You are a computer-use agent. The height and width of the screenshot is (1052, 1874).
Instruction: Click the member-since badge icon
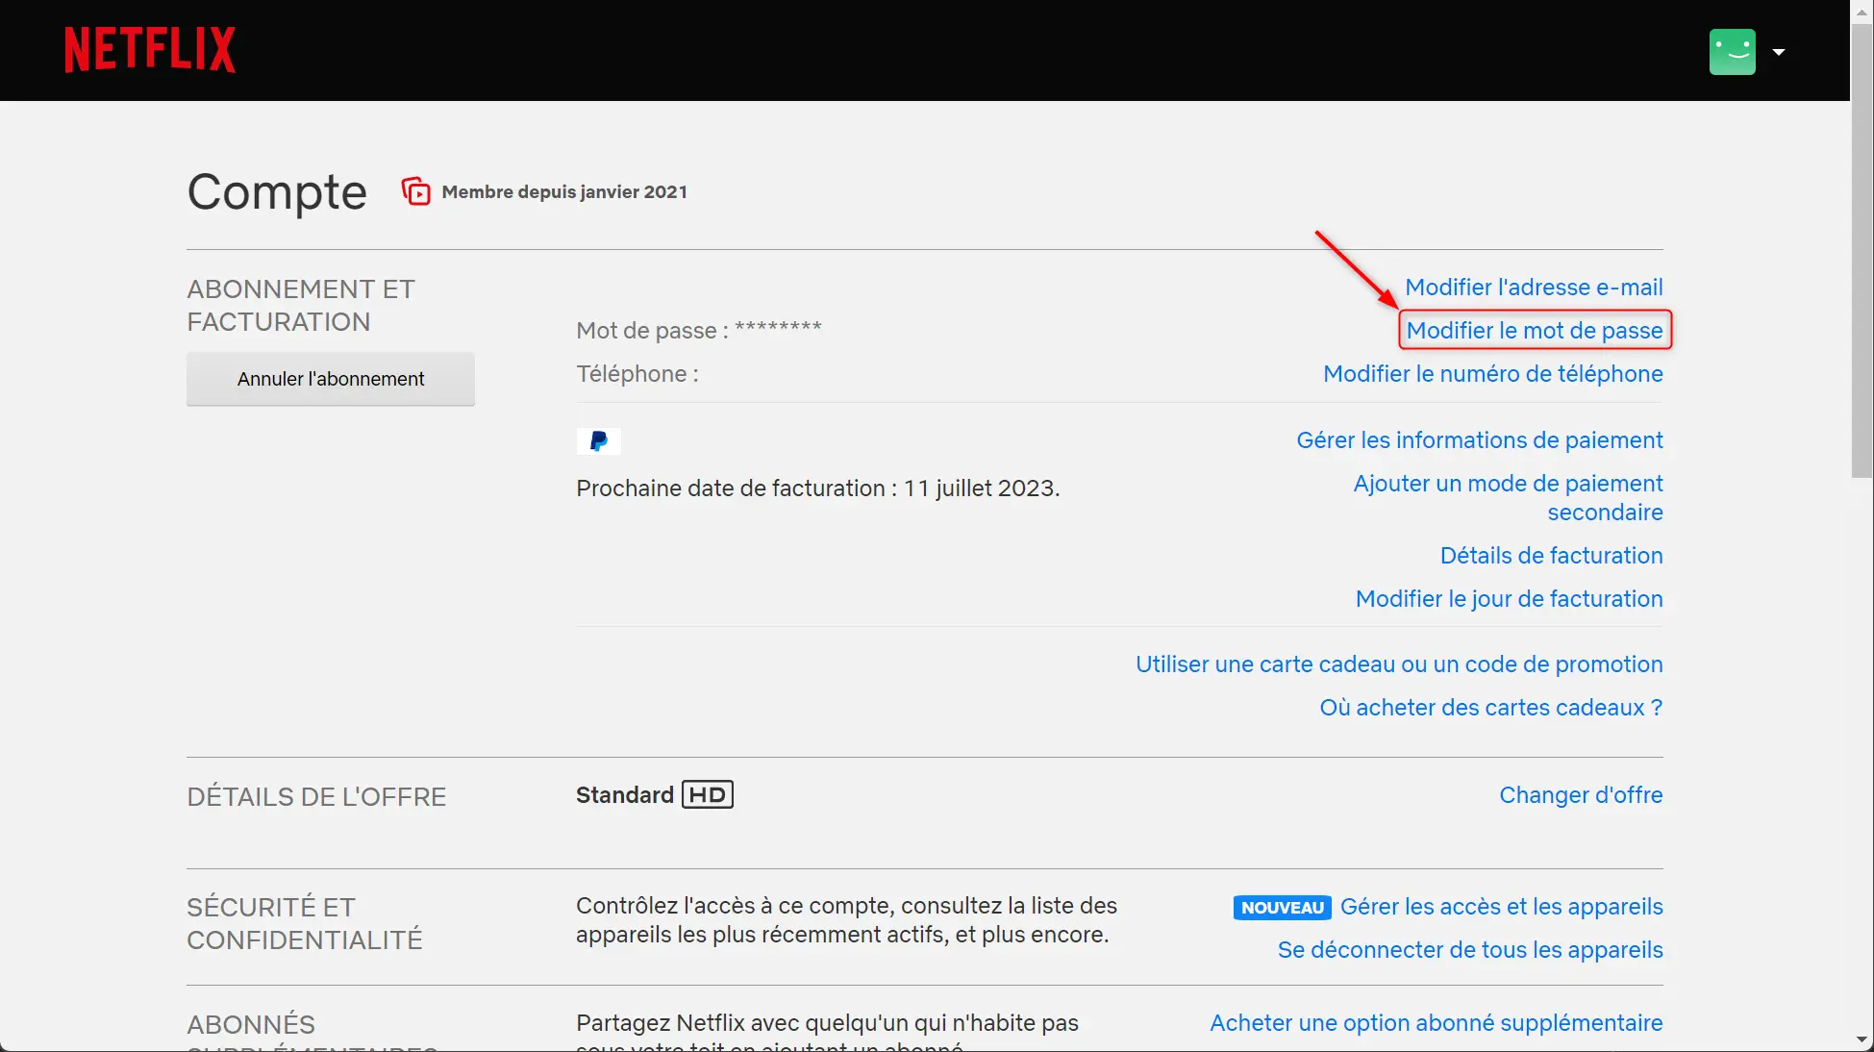tap(415, 191)
